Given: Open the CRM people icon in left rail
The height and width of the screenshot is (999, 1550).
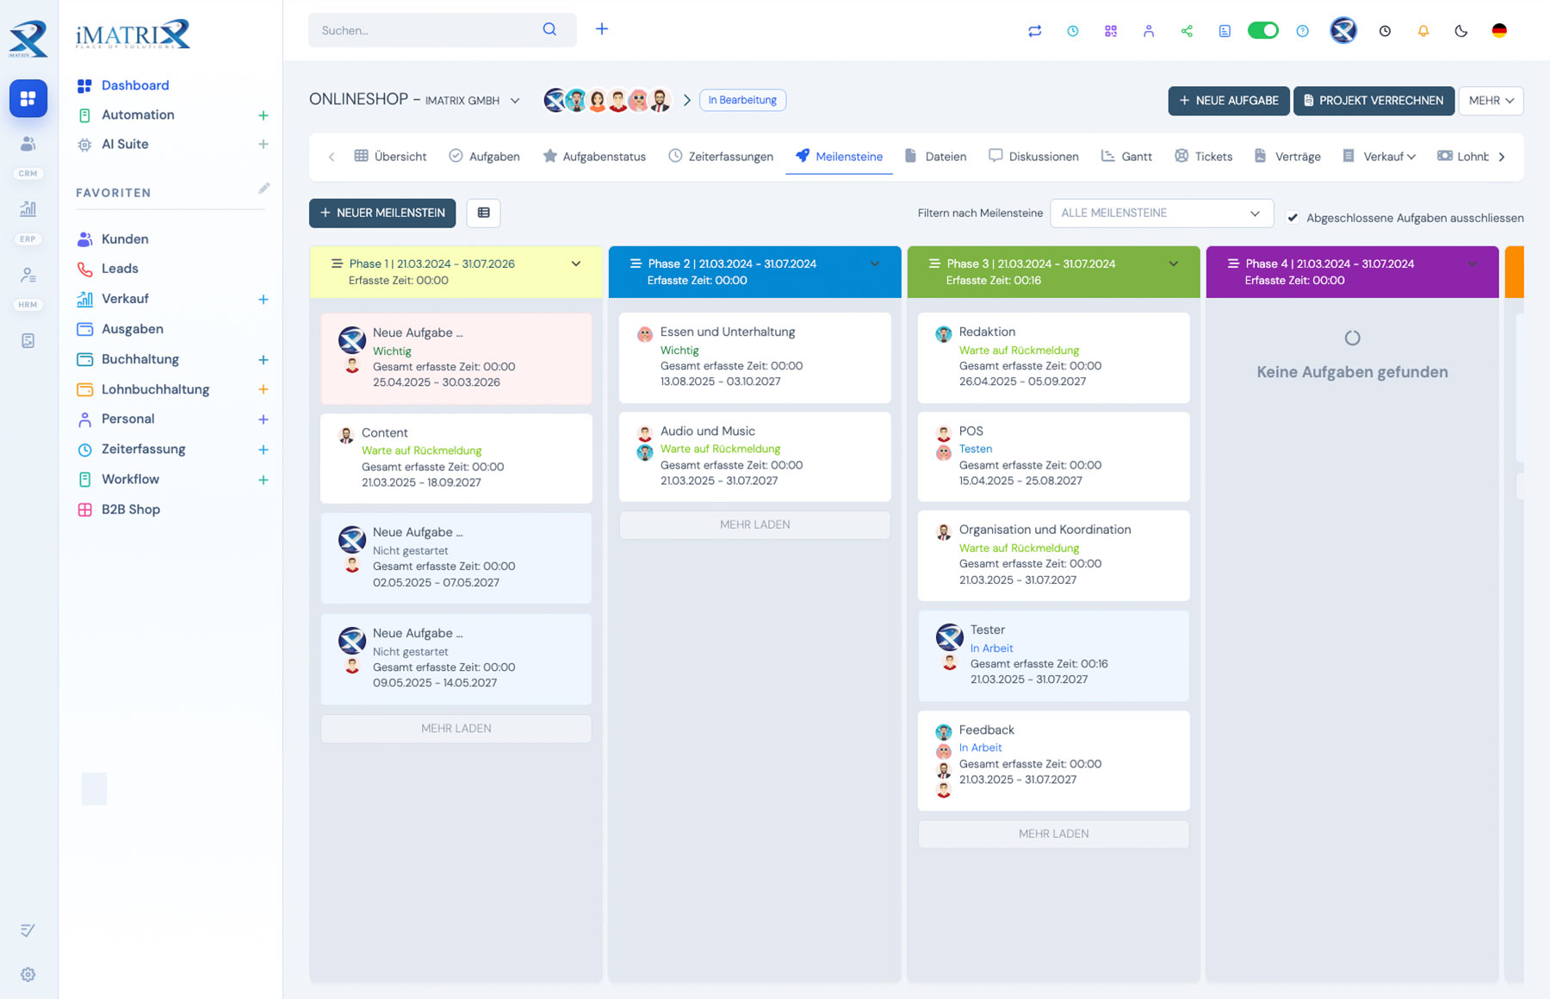Looking at the screenshot, I should (28, 144).
